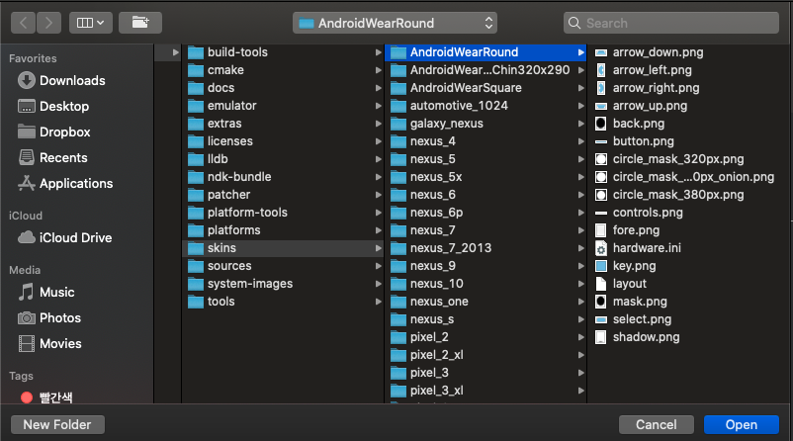Click the Open button
793x441 pixels.
[741, 425]
